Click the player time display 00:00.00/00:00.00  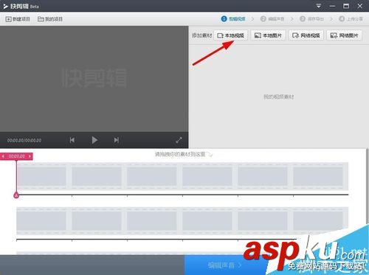24,140
